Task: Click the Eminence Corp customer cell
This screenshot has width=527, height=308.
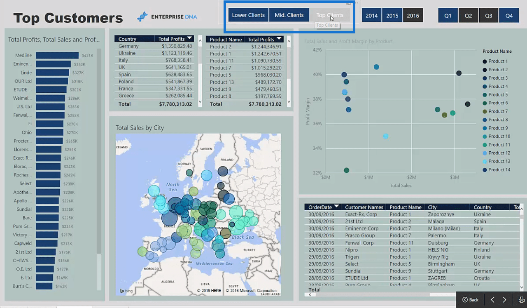Action: pyautogui.click(x=361, y=228)
